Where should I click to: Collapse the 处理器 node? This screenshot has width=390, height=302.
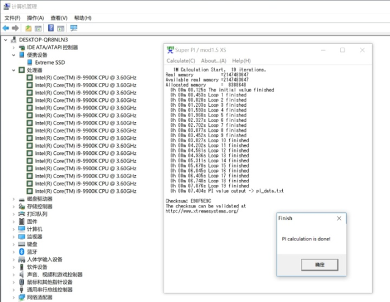(13, 70)
